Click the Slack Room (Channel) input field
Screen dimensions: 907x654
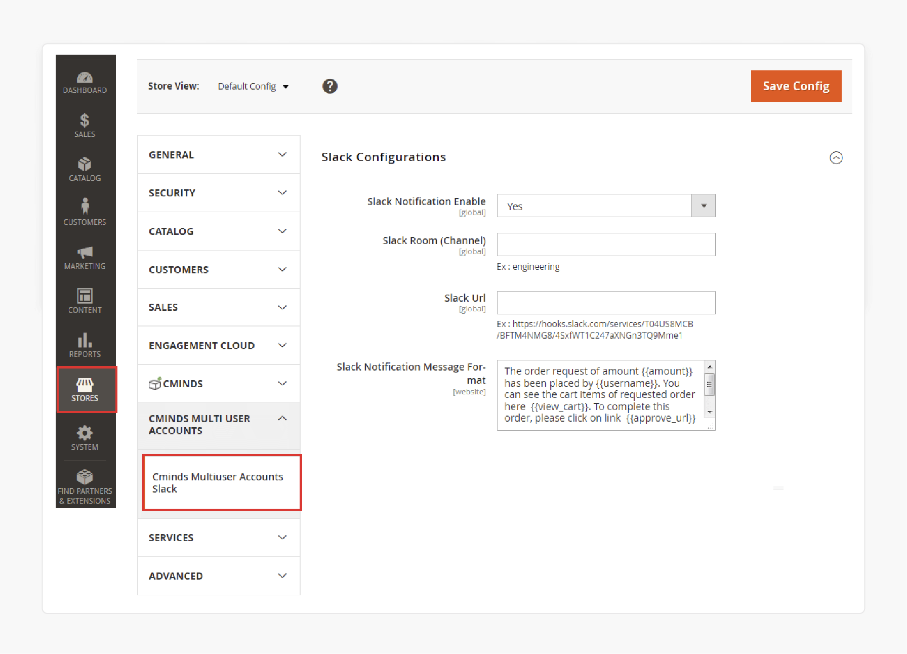pos(606,244)
